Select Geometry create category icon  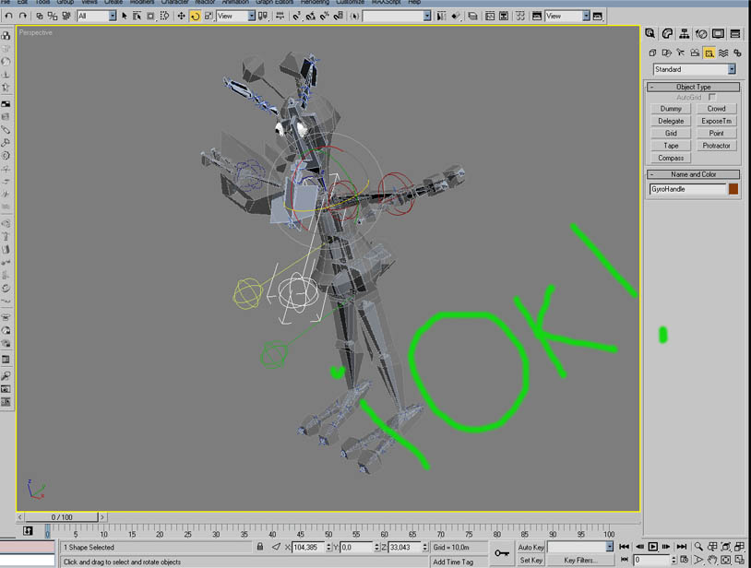point(652,53)
